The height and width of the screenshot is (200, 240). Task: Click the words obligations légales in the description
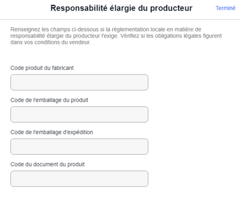[x=178, y=36]
